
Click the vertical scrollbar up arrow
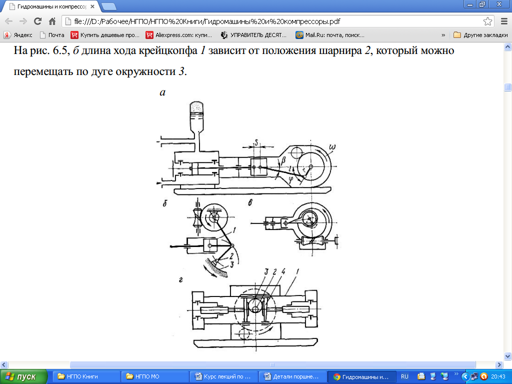point(508,46)
